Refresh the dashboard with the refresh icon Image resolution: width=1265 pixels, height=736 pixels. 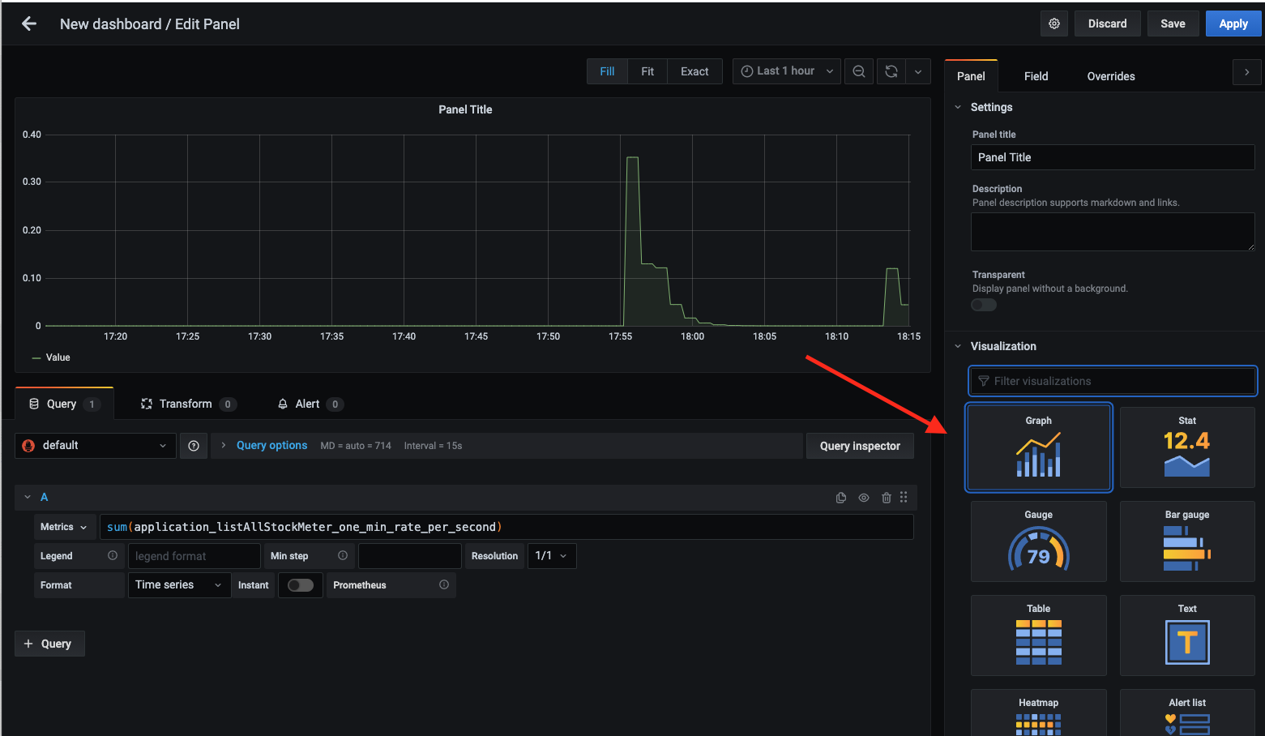[891, 71]
